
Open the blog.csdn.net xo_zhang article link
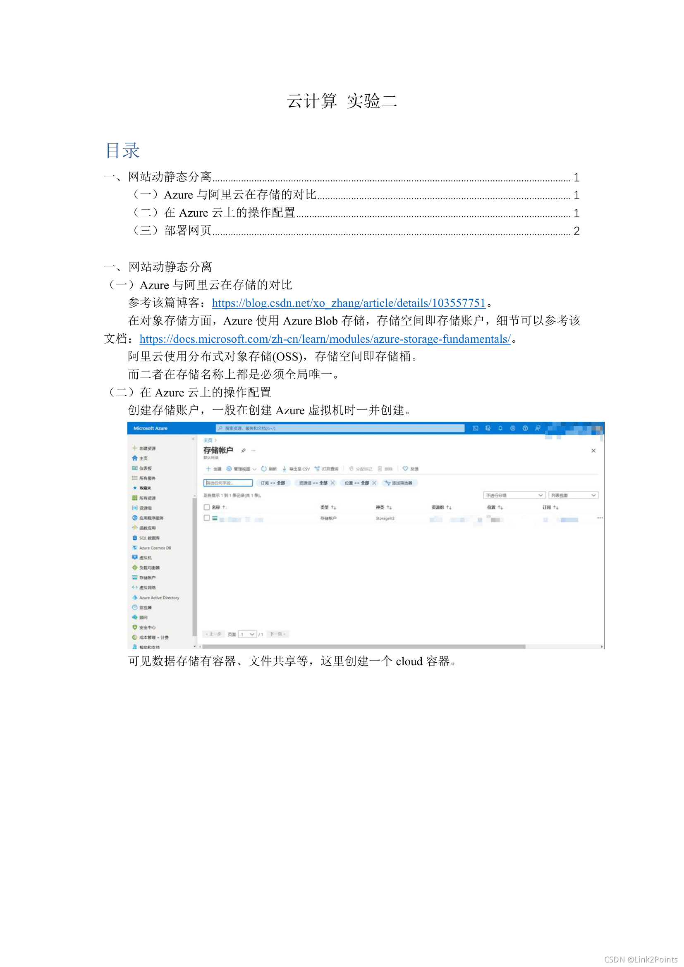click(x=349, y=303)
